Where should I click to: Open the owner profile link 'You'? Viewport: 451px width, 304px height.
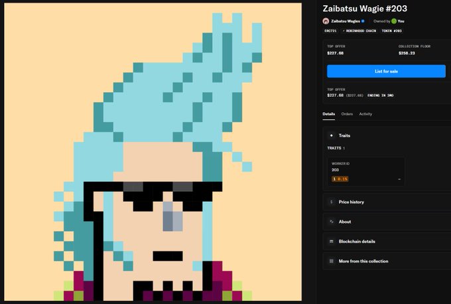click(x=401, y=21)
